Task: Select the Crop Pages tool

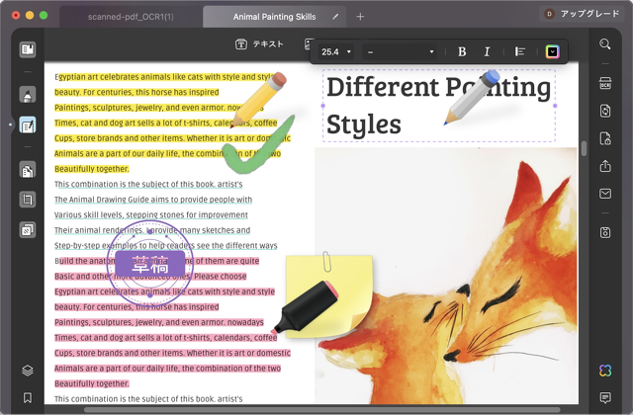Action: click(x=28, y=201)
